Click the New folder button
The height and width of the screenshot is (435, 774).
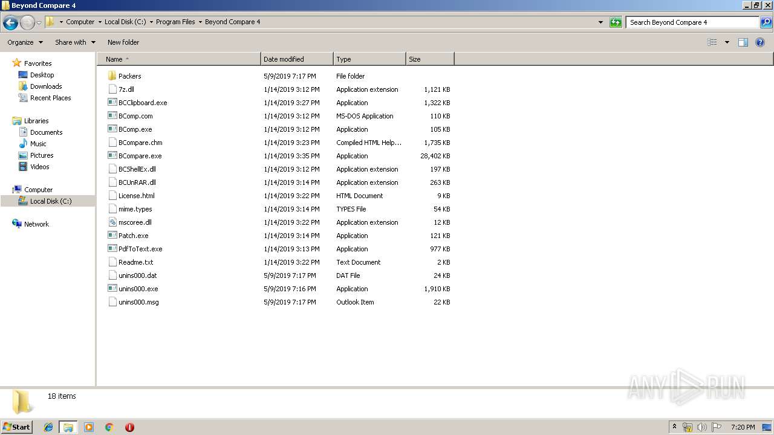pos(123,42)
